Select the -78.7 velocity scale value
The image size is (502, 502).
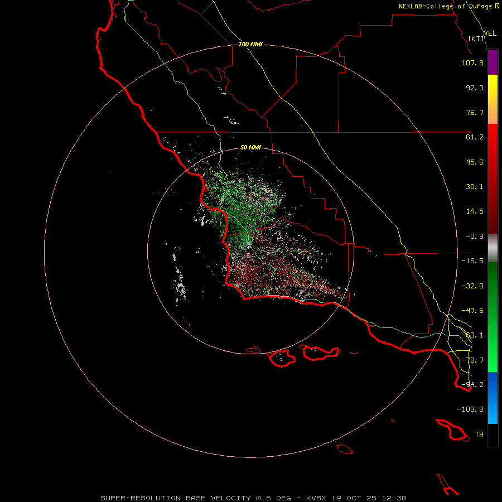472,360
